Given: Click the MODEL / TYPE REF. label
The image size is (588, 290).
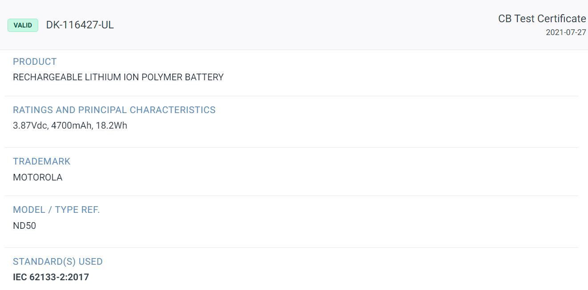Looking at the screenshot, I should (x=56, y=210).
